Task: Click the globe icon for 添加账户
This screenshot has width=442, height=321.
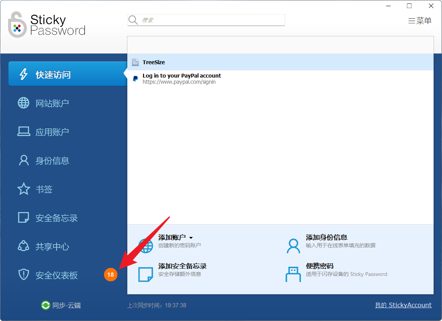Action: click(146, 245)
